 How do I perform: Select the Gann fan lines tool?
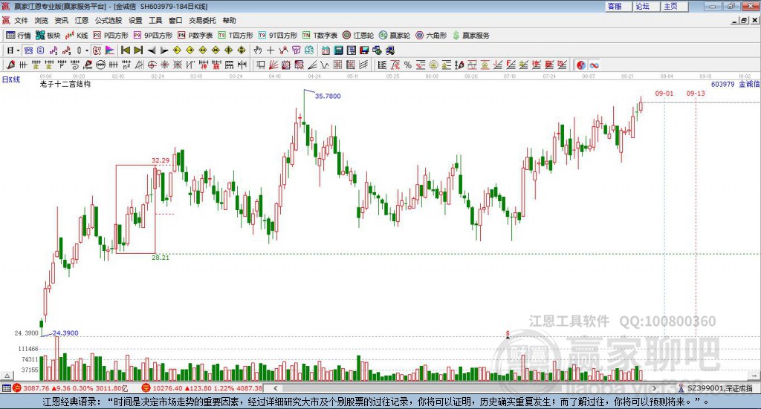point(273,65)
